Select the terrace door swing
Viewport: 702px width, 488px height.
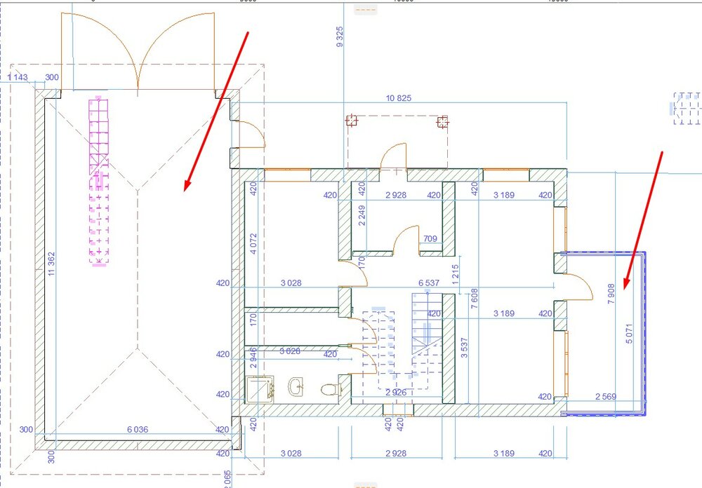[x=580, y=287]
